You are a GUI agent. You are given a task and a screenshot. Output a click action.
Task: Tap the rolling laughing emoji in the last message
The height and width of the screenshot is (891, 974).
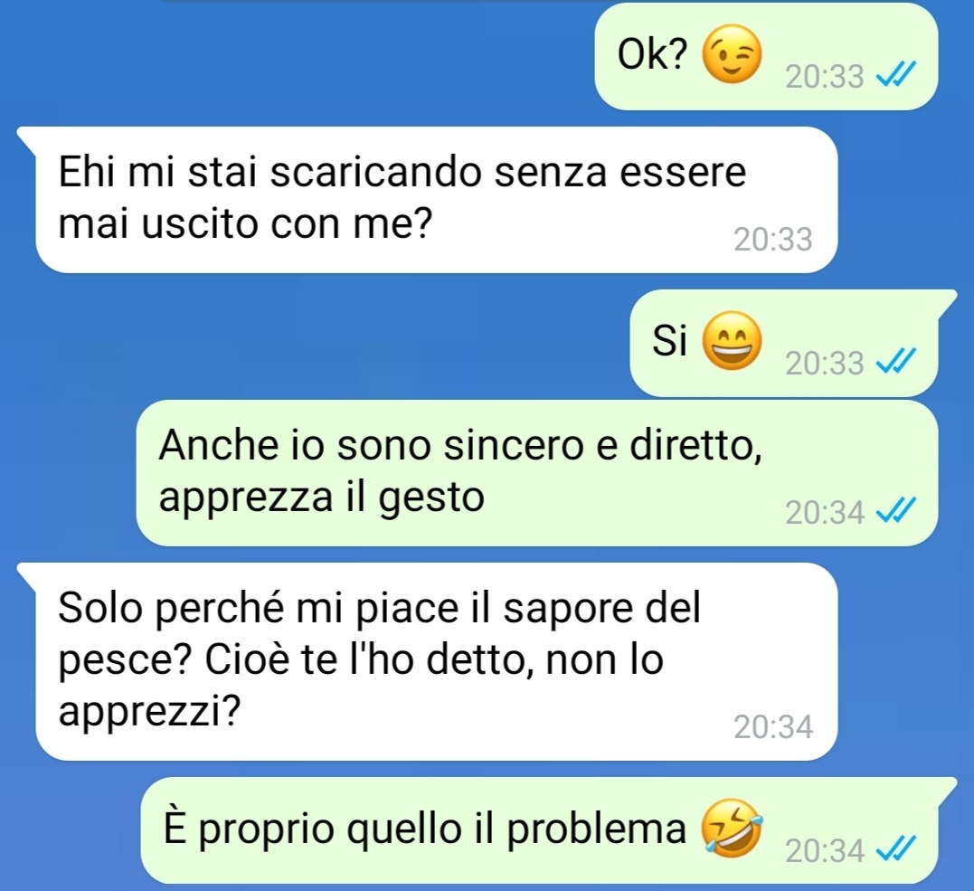(x=732, y=829)
